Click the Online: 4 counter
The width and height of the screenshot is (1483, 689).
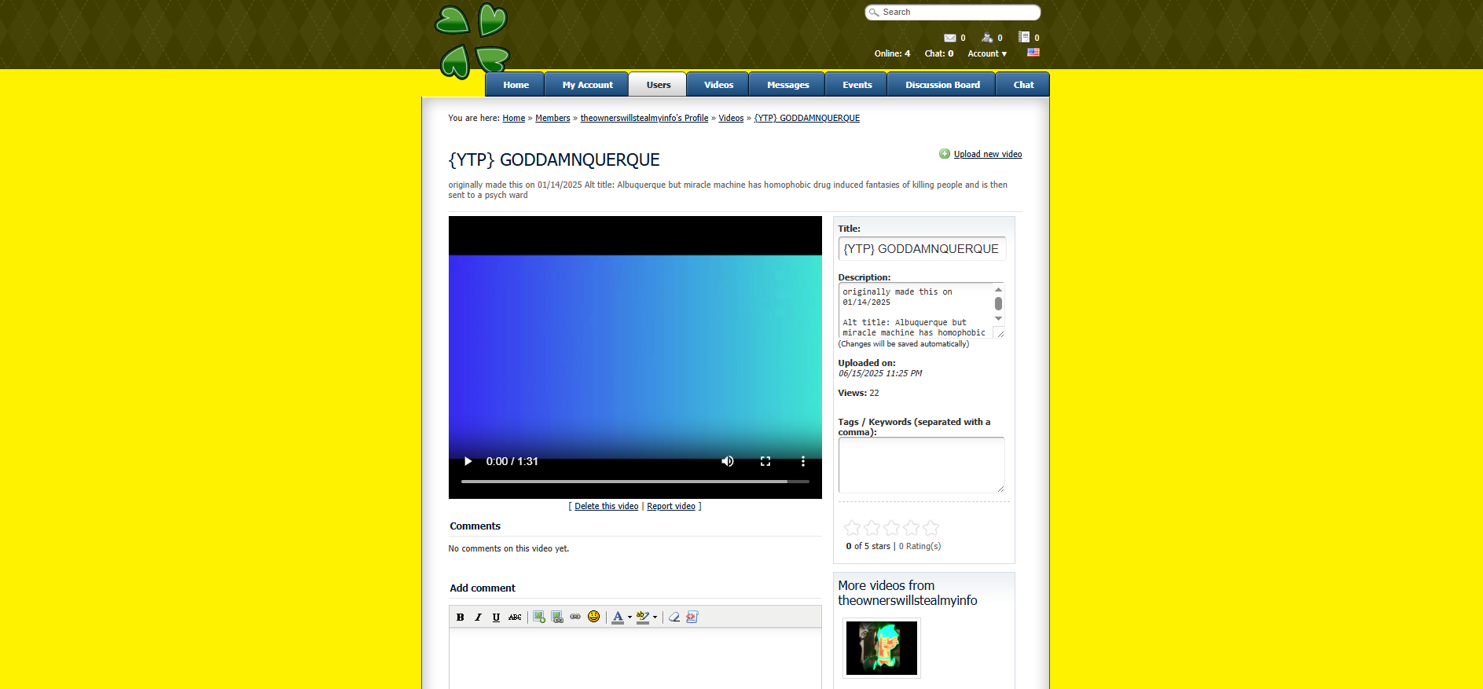coord(892,53)
